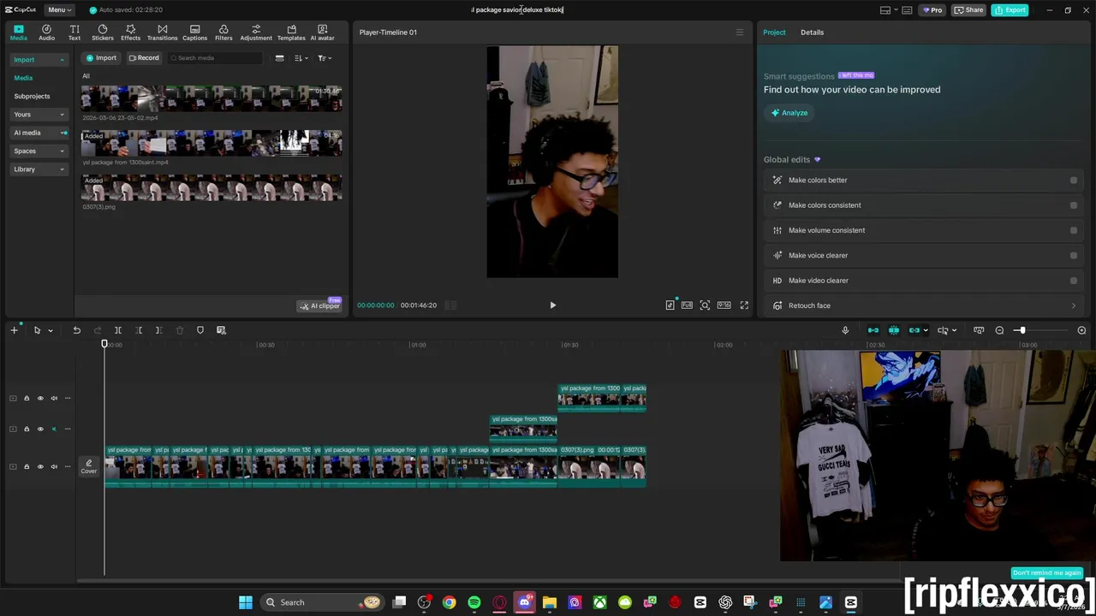The width and height of the screenshot is (1096, 616).
Task: Expand the Yours section
Action: [x=39, y=115]
